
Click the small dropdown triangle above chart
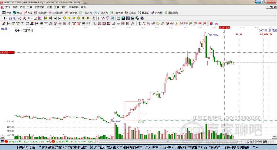tap(223, 32)
